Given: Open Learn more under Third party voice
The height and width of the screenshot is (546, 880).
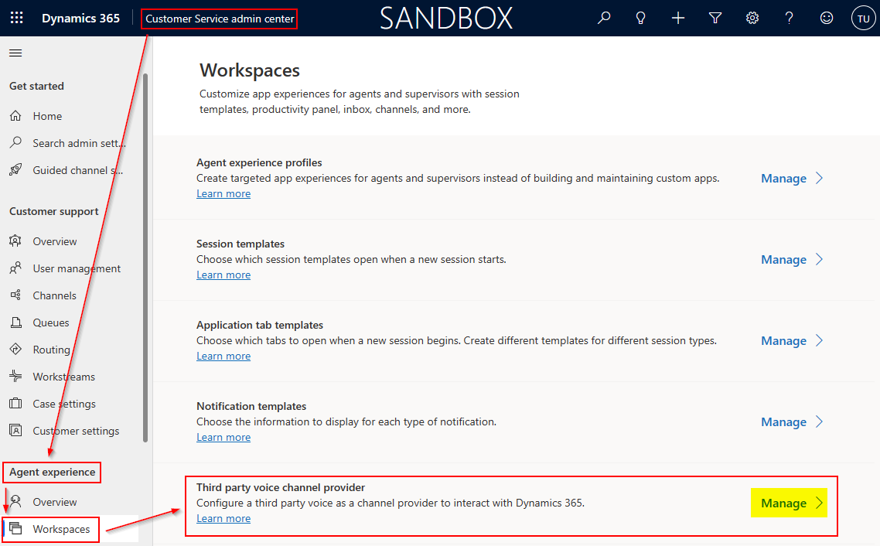Looking at the screenshot, I should point(223,518).
